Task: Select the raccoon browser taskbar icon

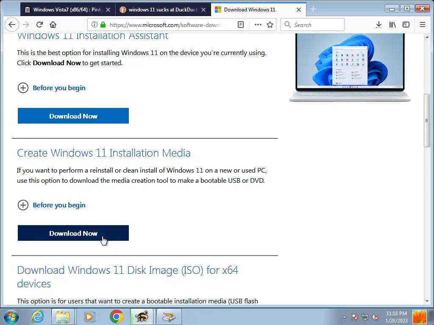Action: coord(142,317)
